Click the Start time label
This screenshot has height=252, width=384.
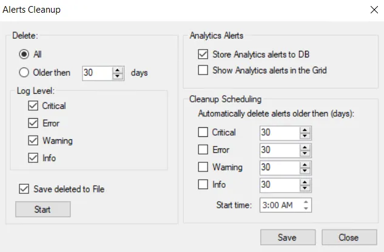tap(234, 205)
